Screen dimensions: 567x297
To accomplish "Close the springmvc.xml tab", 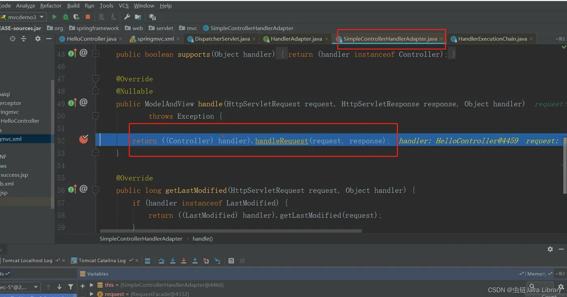I will pos(178,39).
